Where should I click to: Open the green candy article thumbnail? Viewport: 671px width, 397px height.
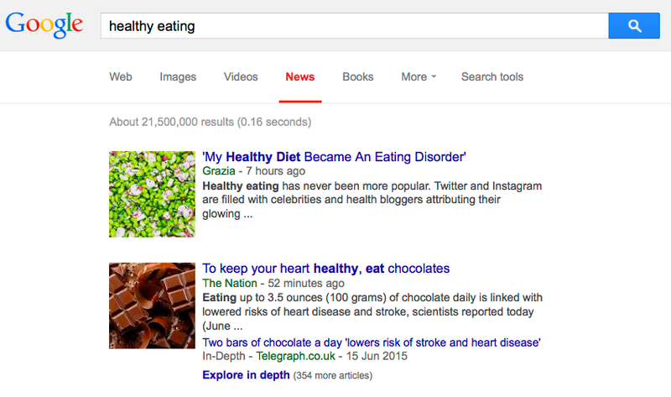pyautogui.click(x=152, y=194)
